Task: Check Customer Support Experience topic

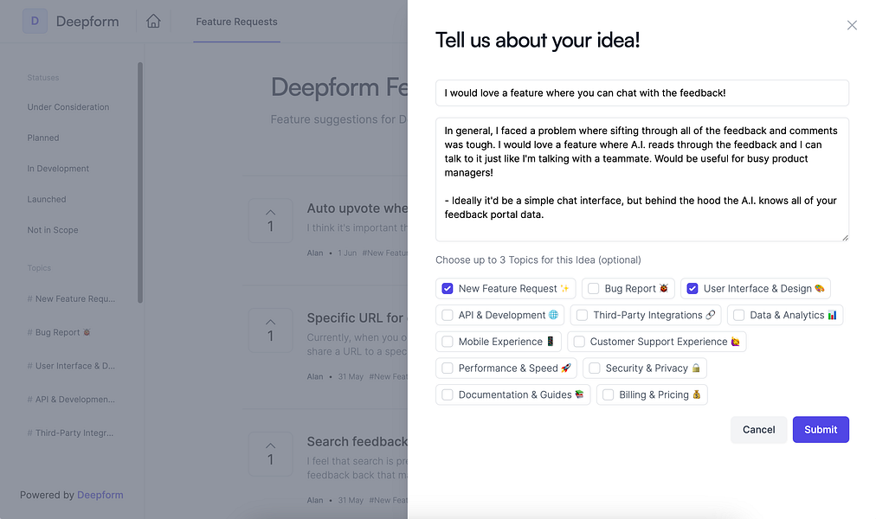Action: tap(579, 342)
